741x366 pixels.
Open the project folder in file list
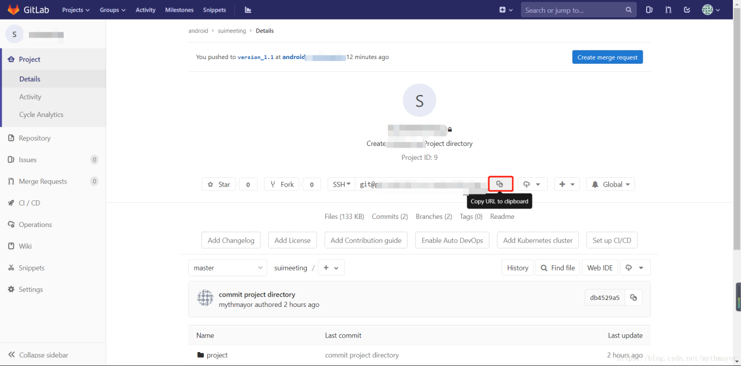217,355
